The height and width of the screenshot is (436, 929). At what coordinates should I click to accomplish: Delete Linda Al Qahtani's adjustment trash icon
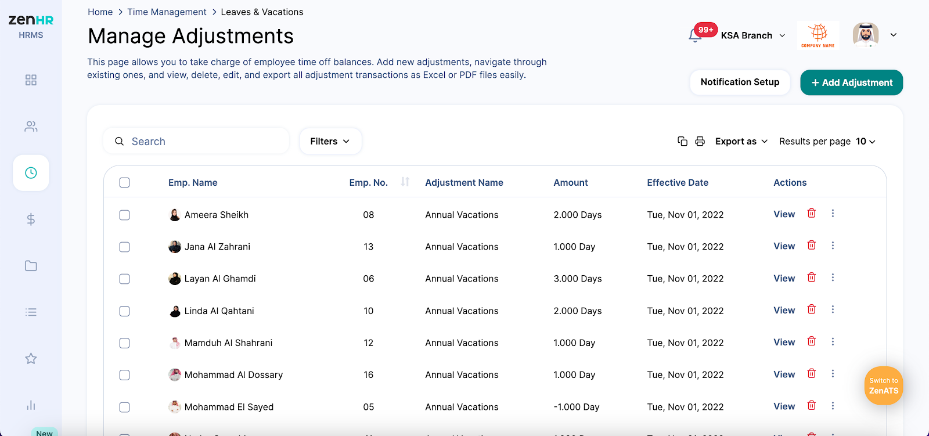[x=812, y=309]
